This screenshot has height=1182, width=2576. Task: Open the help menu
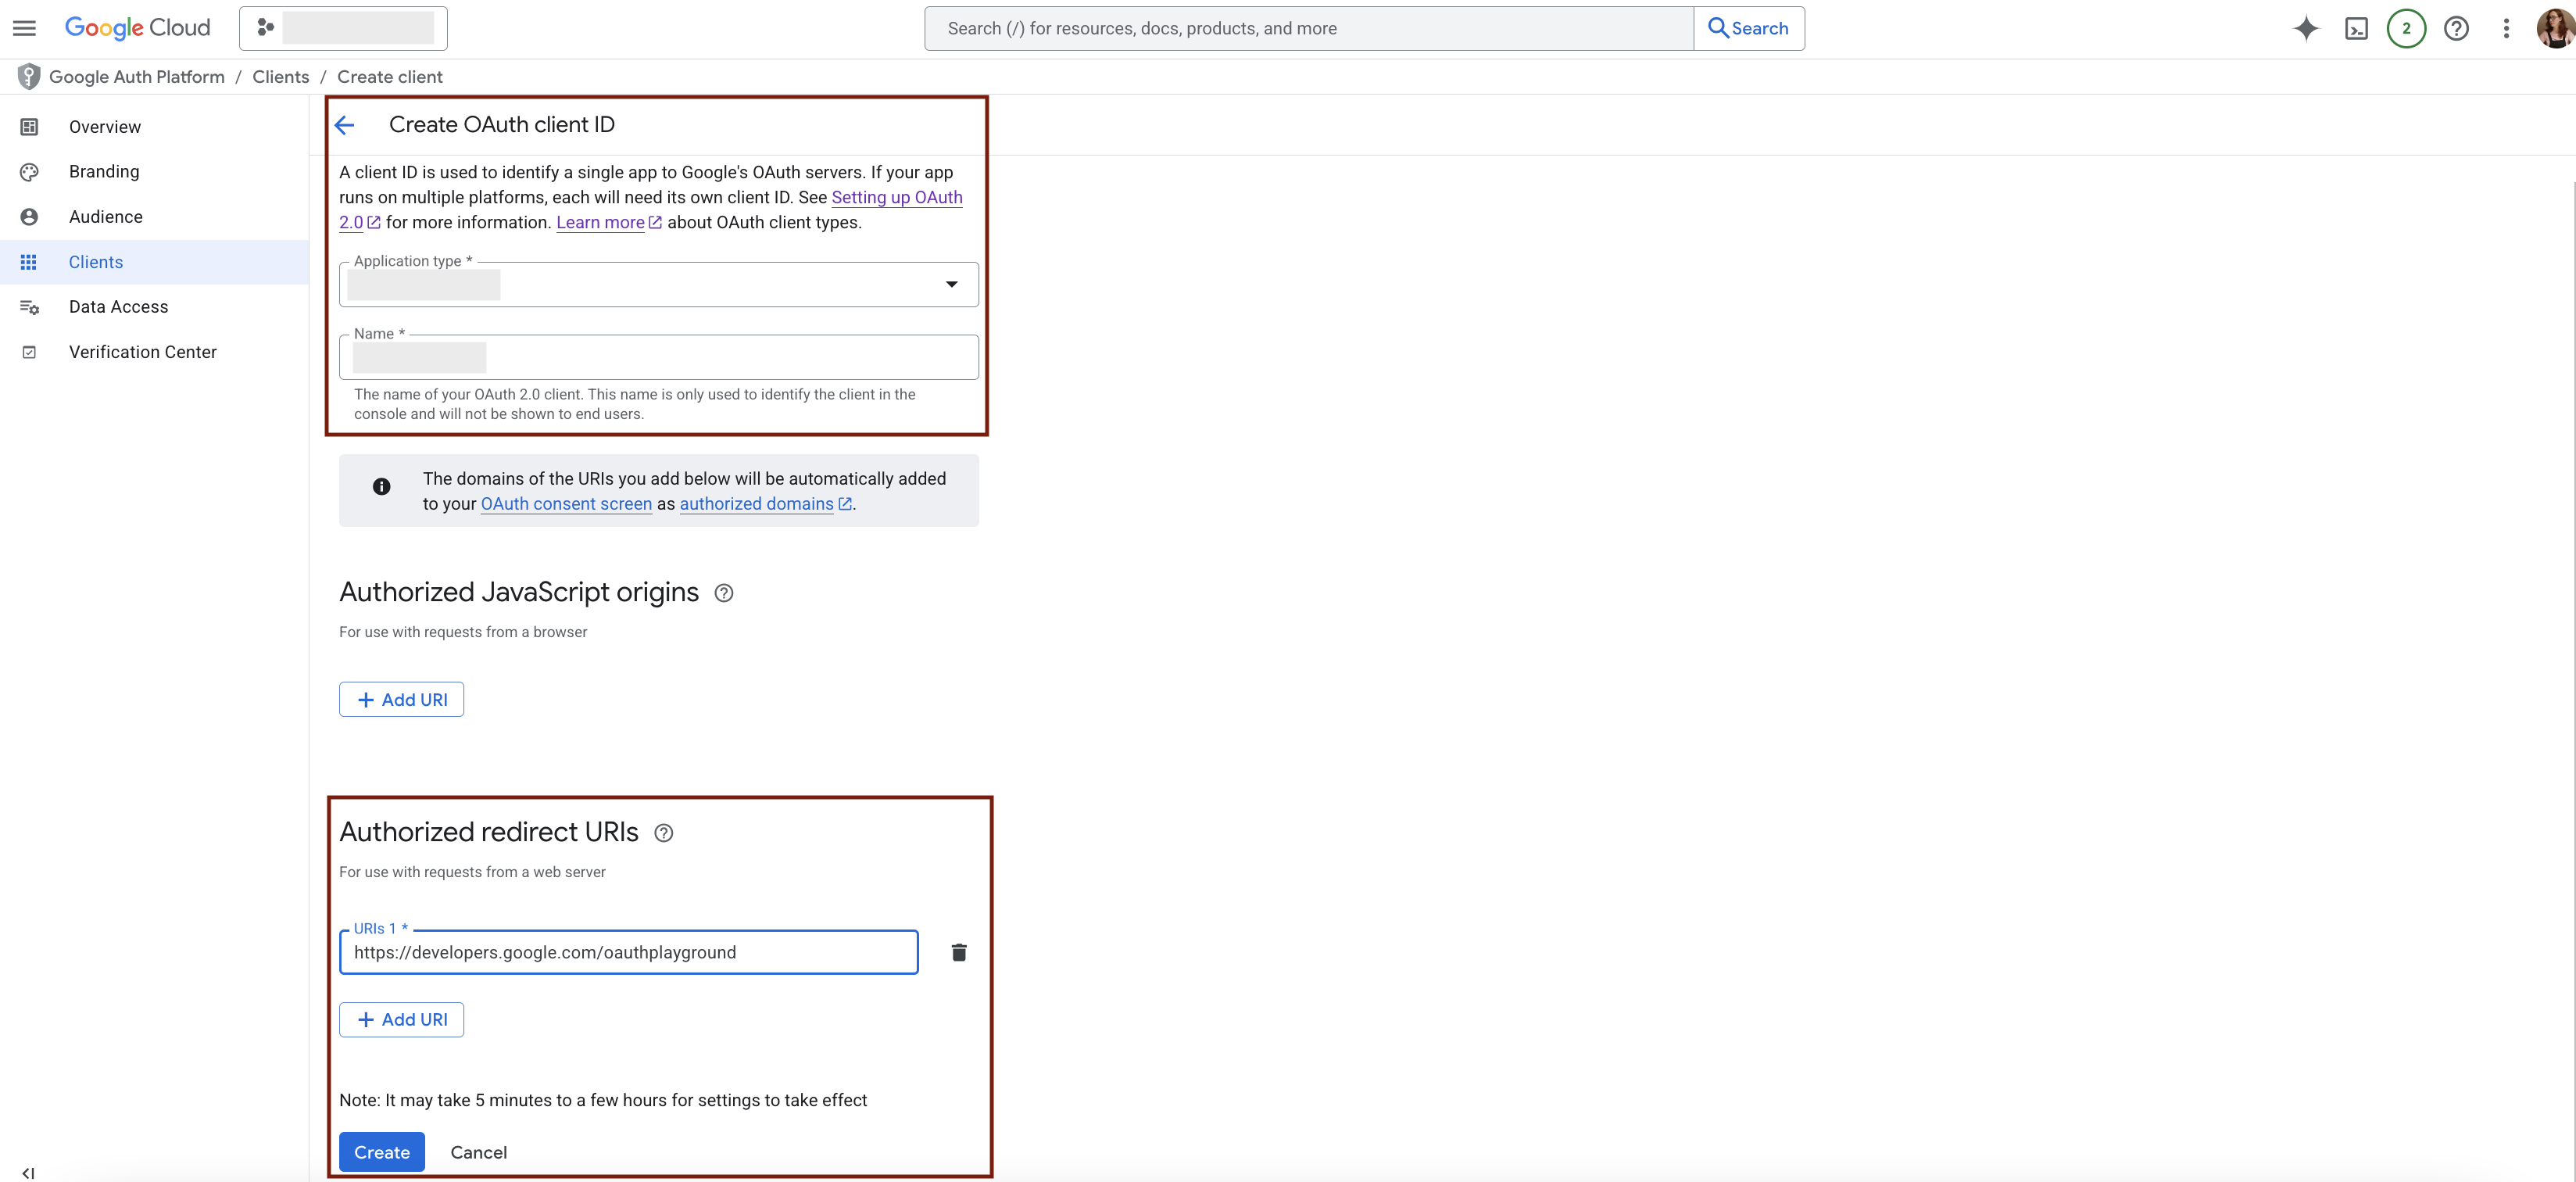[2456, 28]
